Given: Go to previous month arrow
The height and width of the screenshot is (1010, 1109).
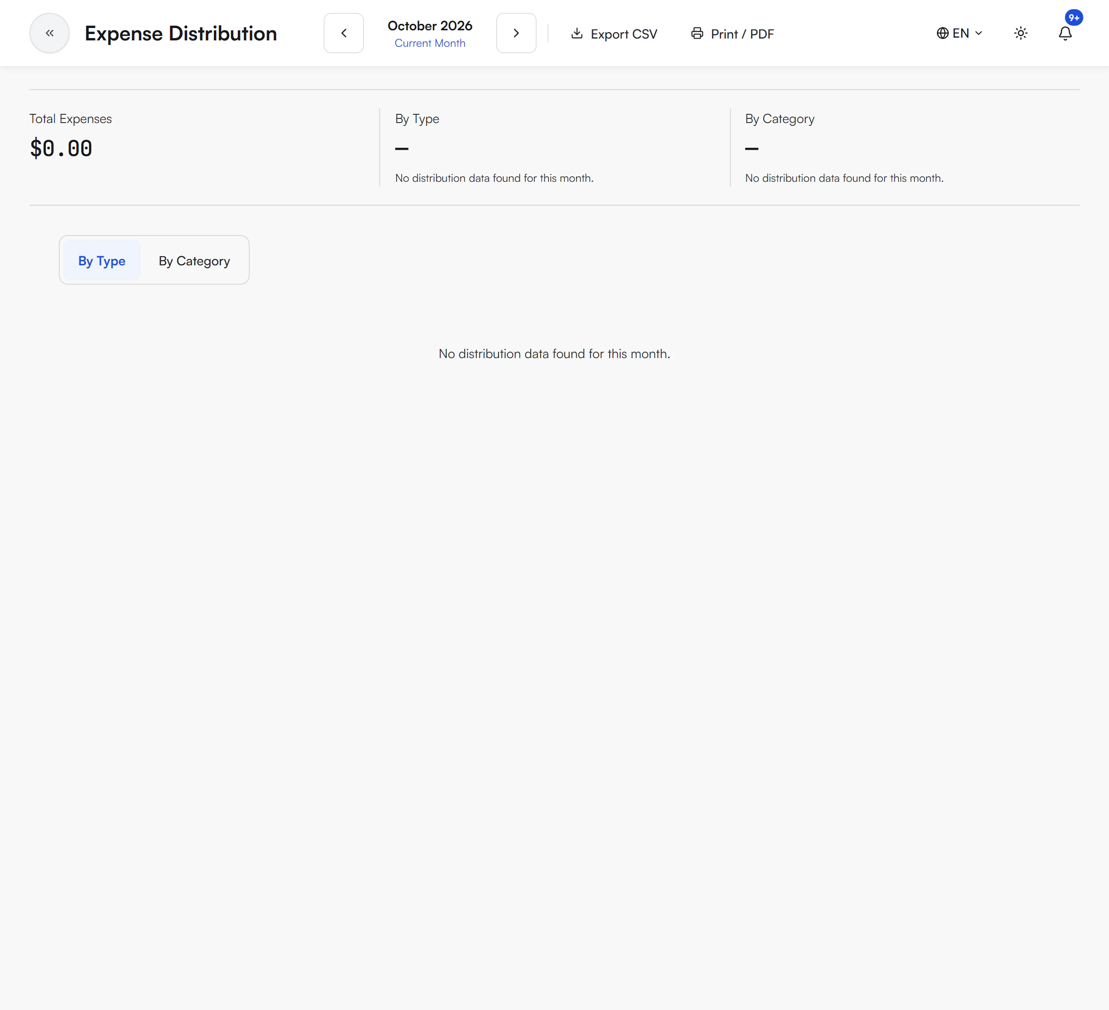Looking at the screenshot, I should tap(344, 33).
